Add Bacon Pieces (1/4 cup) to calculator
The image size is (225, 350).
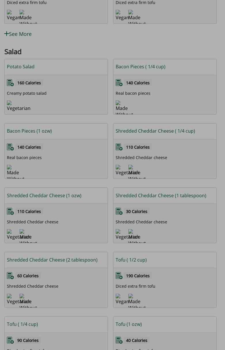click(119, 83)
